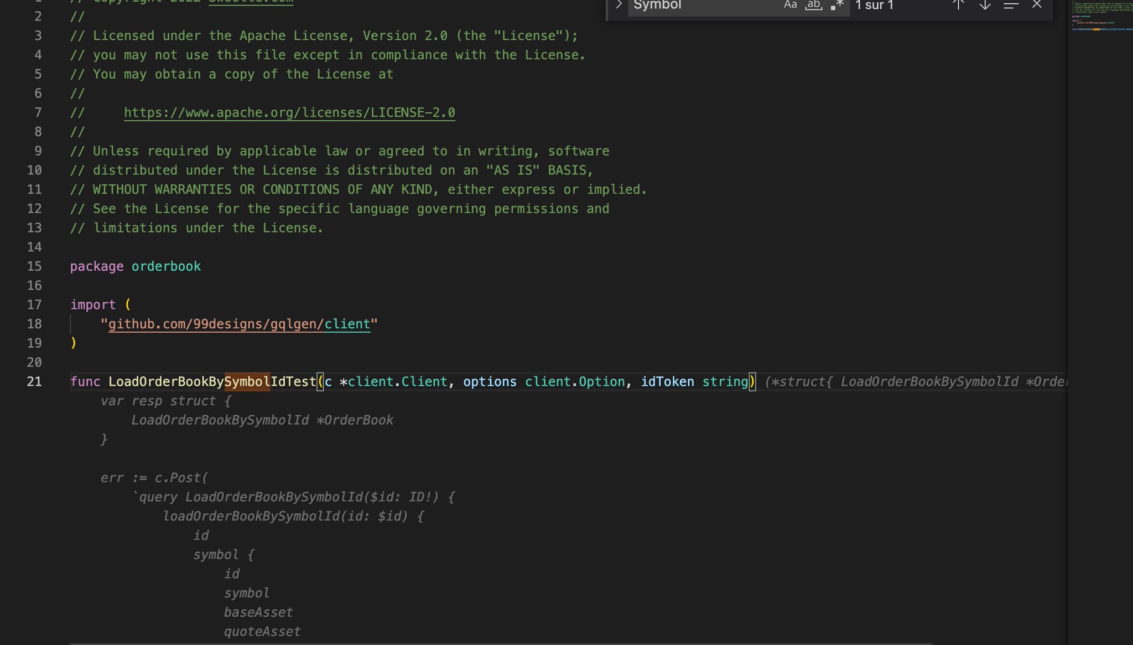Image resolution: width=1133 pixels, height=645 pixels.
Task: Click the import keyword on line 17
Action: 93,305
